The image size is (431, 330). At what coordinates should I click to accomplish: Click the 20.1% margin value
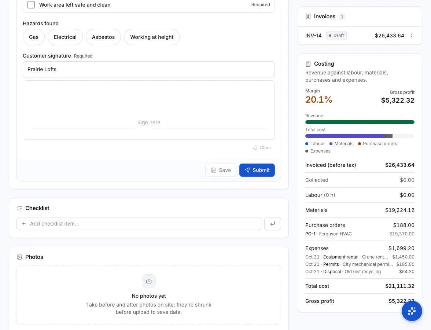pyautogui.click(x=319, y=100)
